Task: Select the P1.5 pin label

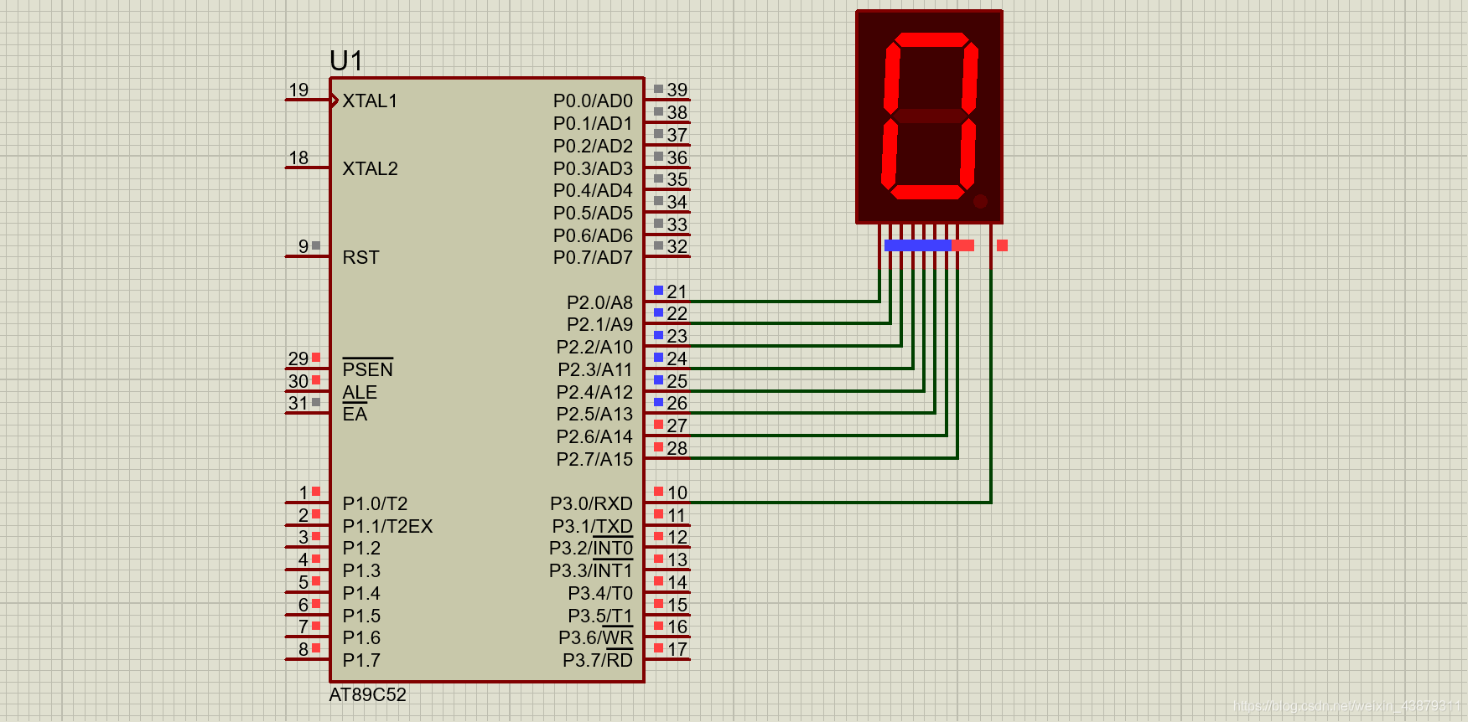Action: point(361,616)
